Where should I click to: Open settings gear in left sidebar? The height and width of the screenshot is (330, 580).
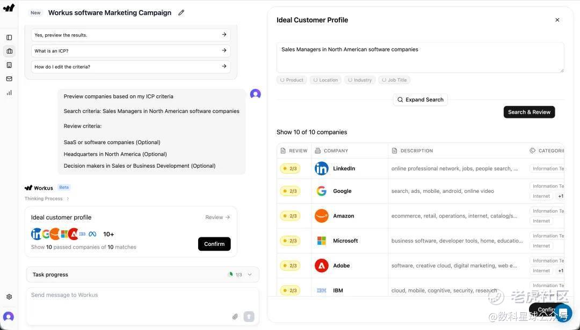pyautogui.click(x=9, y=297)
